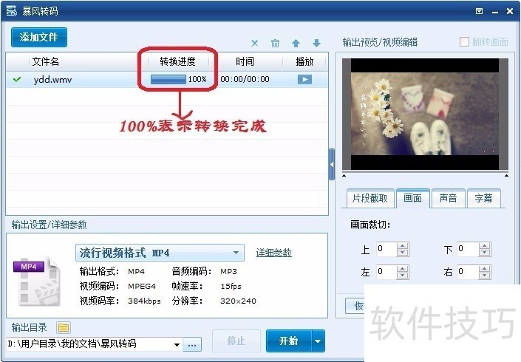Screen dimensions: 521x362
Task: Click the 左 crop value field
Action: (x=387, y=272)
